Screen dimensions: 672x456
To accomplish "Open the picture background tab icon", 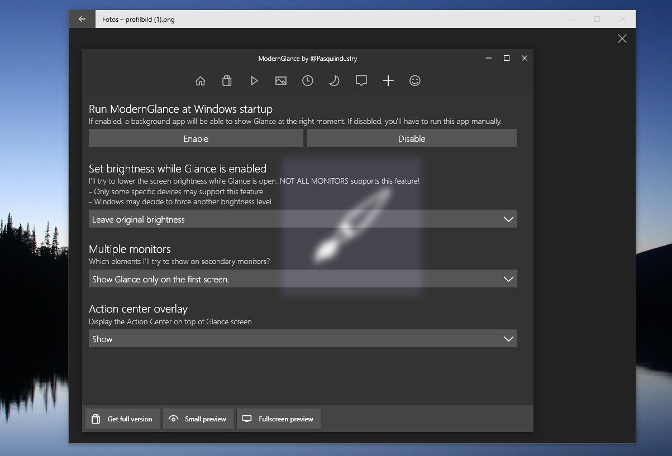I will [x=281, y=81].
